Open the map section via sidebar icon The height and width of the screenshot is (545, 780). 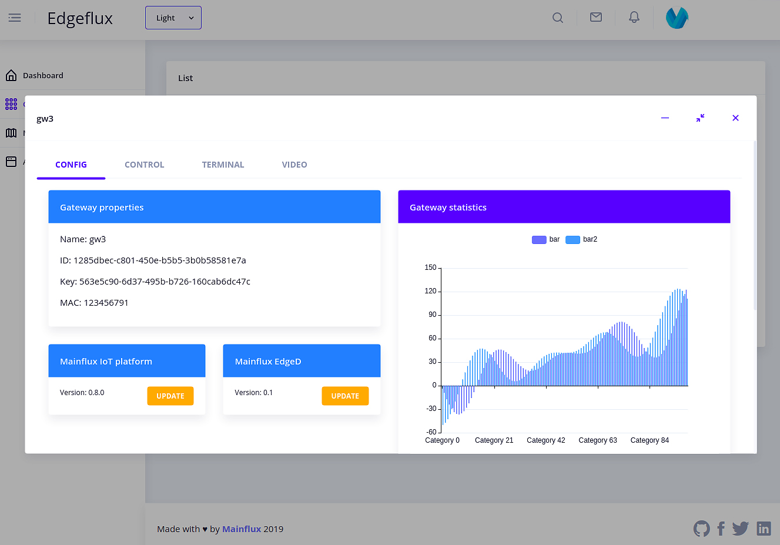(x=11, y=133)
